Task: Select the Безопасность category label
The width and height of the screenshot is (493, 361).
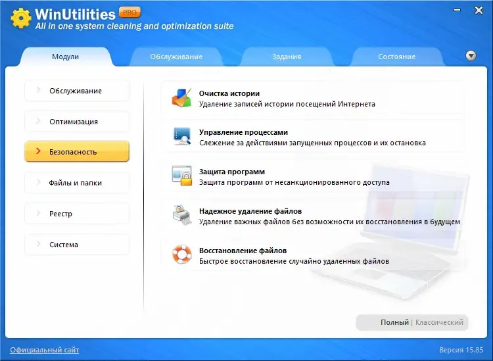Action: tap(73, 152)
